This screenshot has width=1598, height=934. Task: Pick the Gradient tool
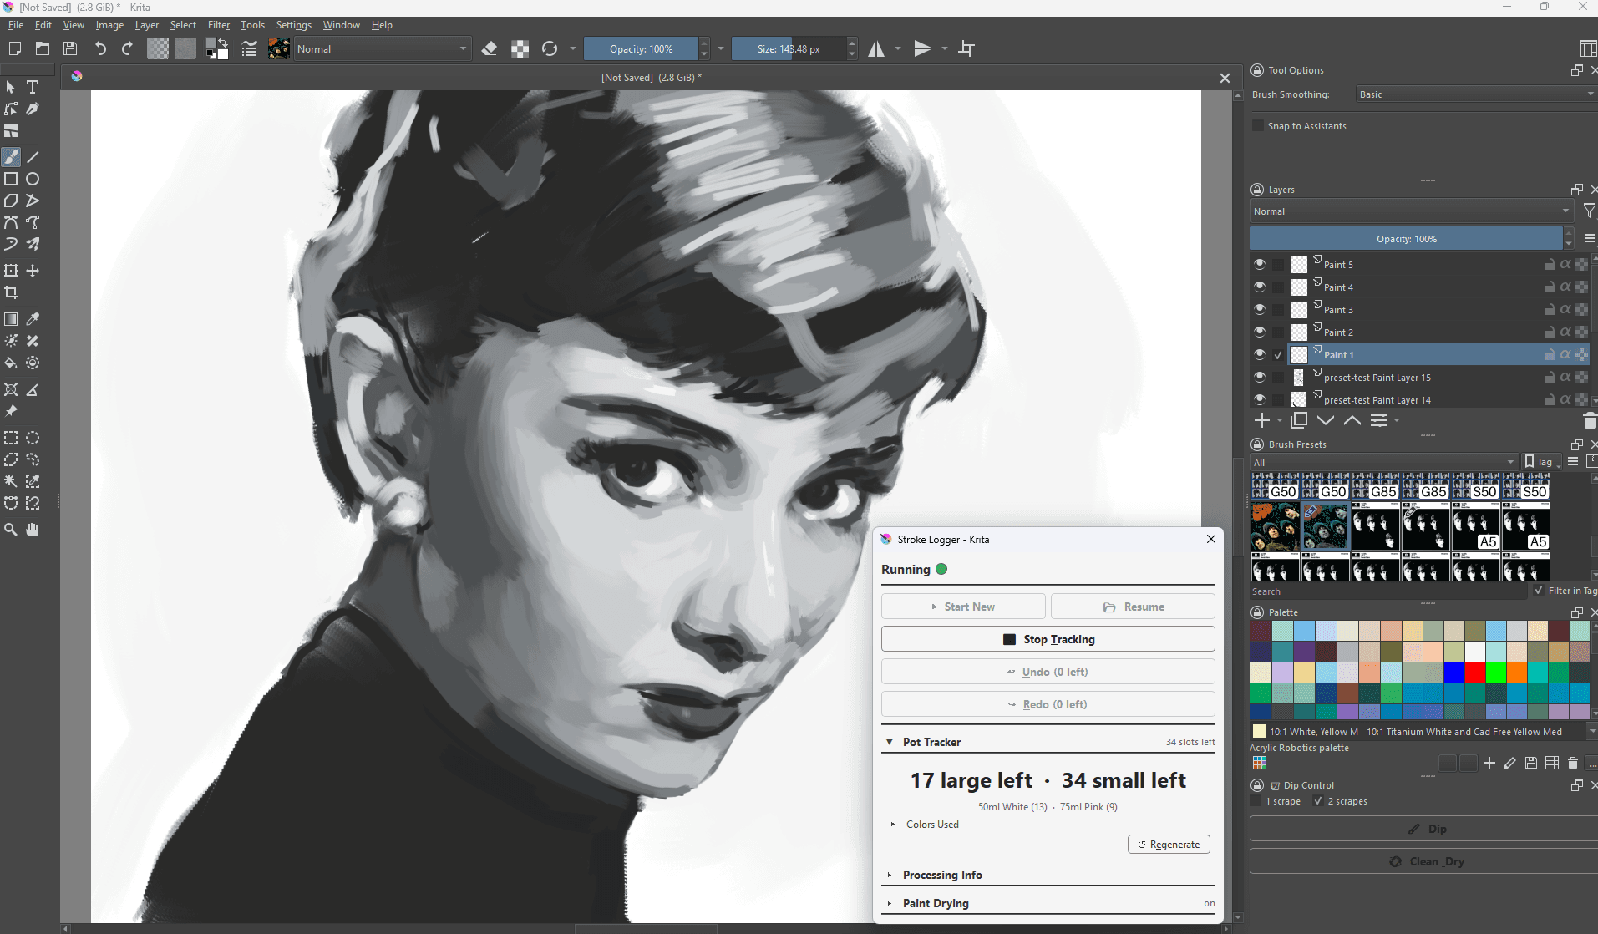(x=11, y=319)
